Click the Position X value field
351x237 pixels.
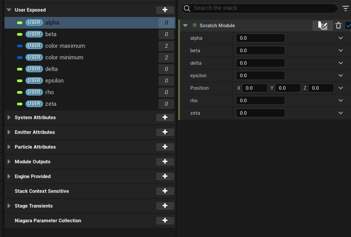click(x=254, y=88)
